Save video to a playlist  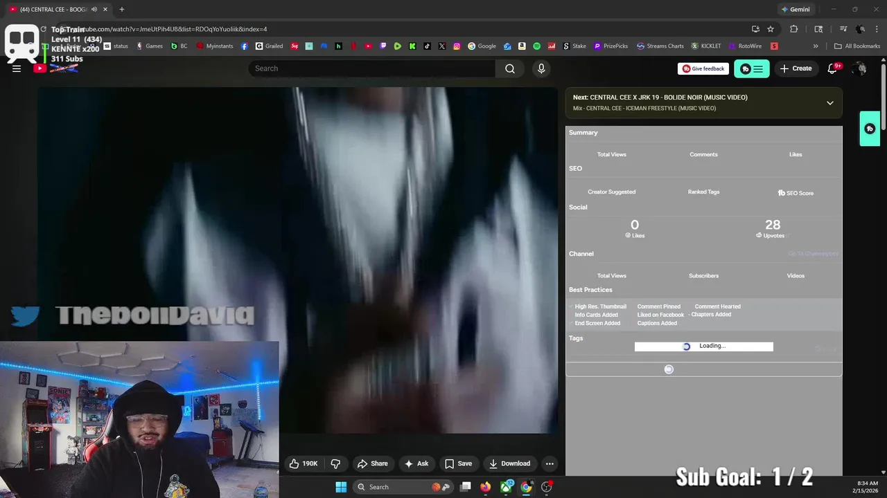pos(458,463)
